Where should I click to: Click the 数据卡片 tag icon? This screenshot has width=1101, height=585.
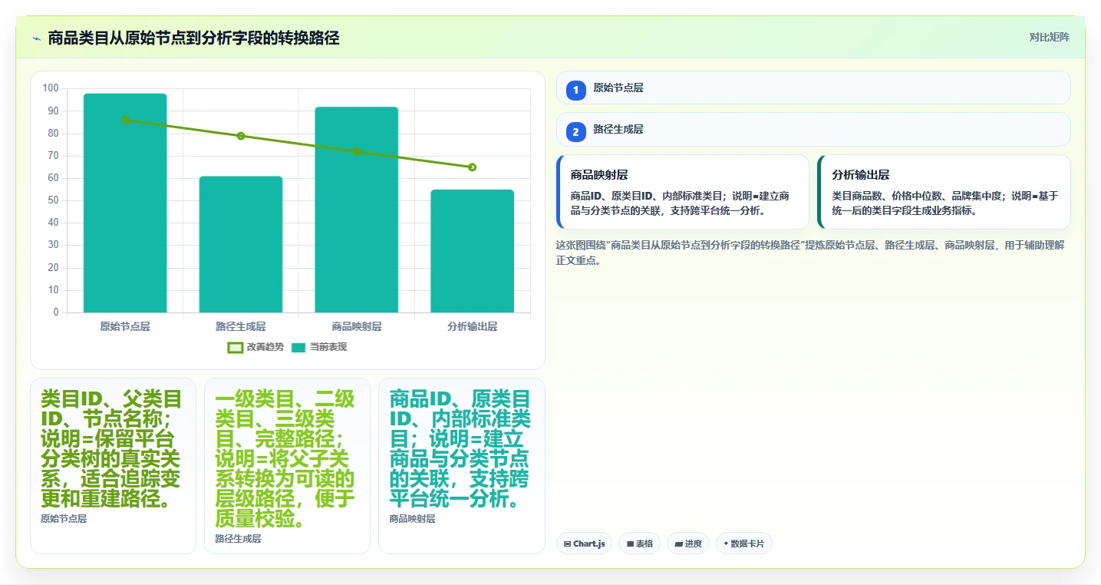(x=726, y=544)
